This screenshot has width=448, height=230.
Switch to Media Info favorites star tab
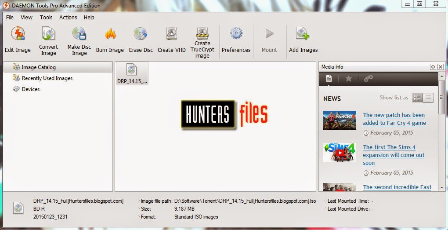pyautogui.click(x=349, y=79)
